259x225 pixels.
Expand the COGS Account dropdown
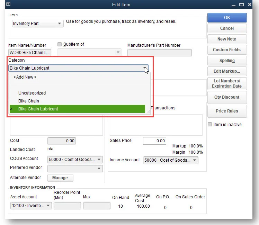75,160
